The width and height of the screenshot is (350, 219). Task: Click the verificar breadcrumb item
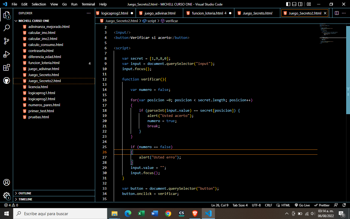(169, 21)
